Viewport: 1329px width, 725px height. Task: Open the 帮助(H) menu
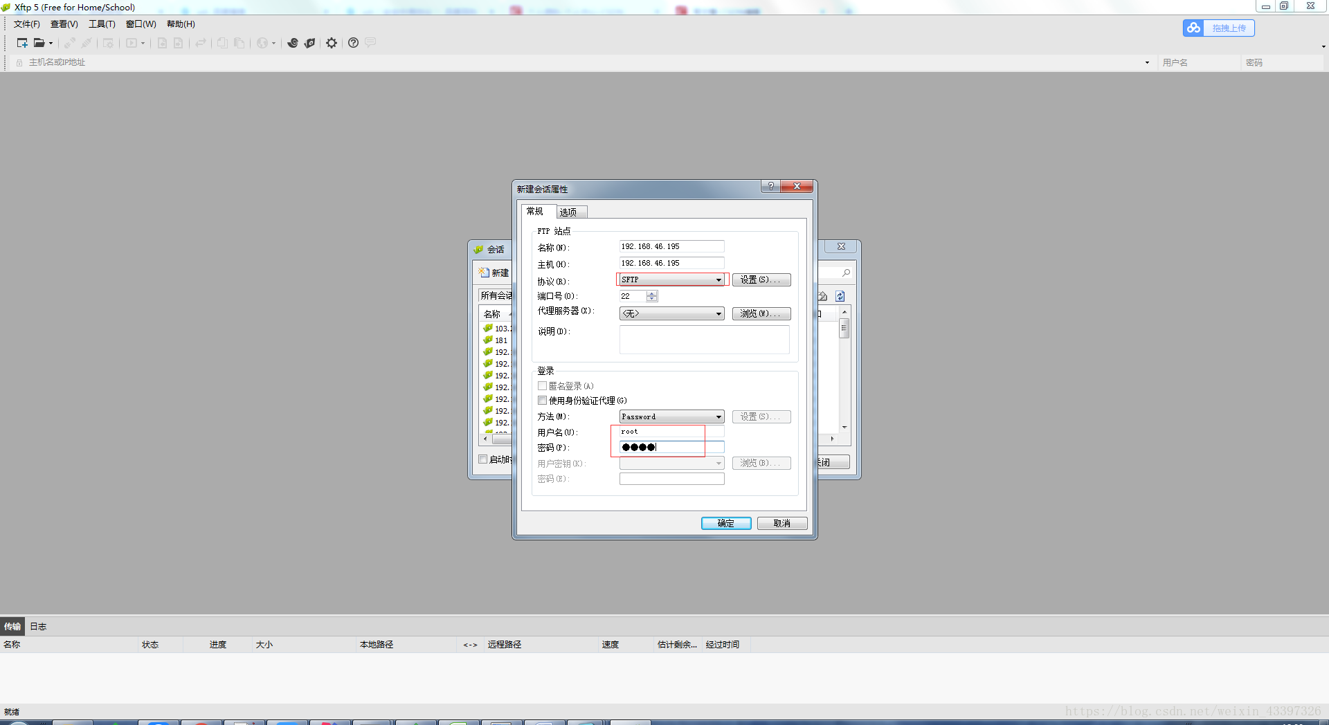pyautogui.click(x=181, y=24)
